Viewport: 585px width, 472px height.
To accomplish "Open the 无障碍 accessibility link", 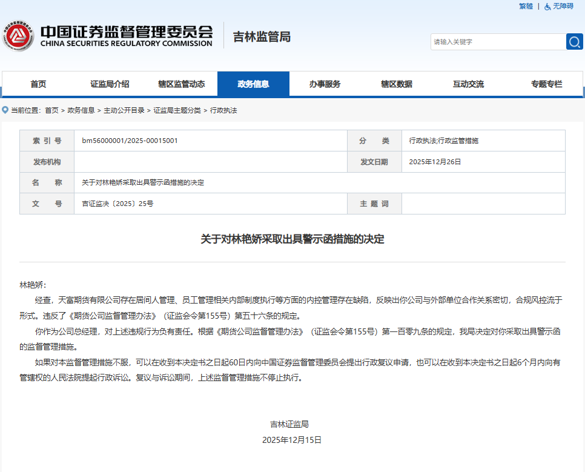I will pos(563,6).
